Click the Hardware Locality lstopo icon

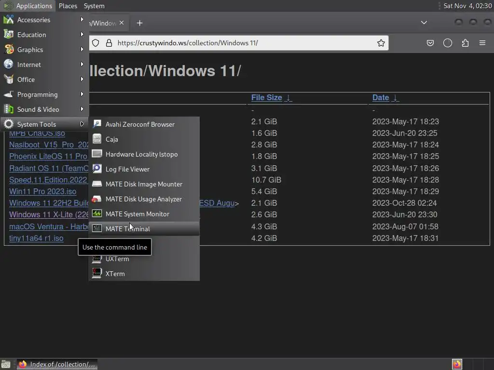(x=96, y=154)
